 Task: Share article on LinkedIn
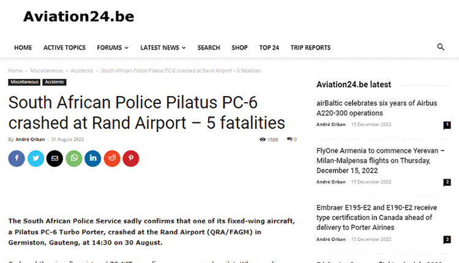92,158
